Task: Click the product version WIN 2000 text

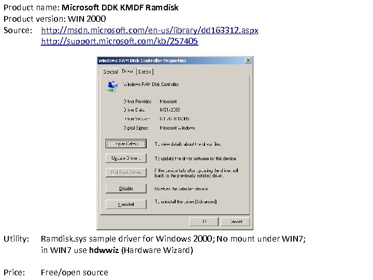Action: 87,19
